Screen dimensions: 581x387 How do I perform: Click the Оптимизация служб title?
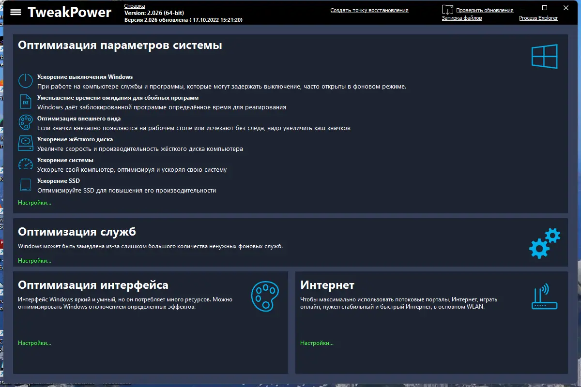click(x=77, y=231)
